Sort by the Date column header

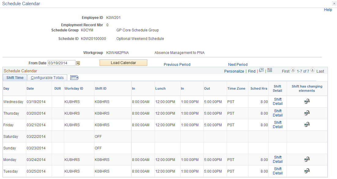(x=30, y=88)
